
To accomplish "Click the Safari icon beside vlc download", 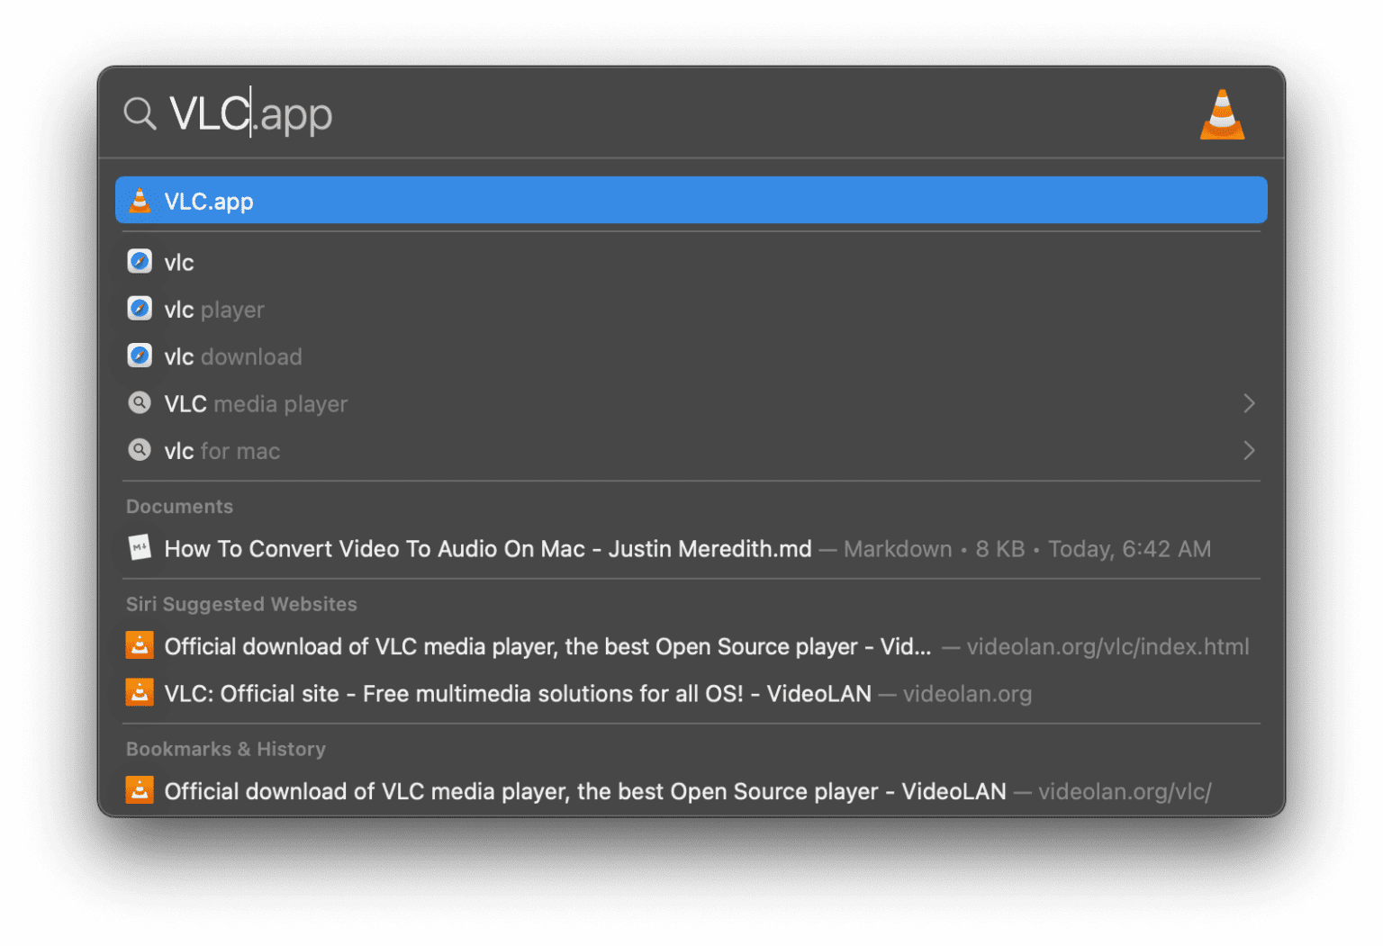I will [140, 356].
